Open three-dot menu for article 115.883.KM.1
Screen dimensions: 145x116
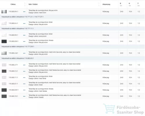coord(24,41)
